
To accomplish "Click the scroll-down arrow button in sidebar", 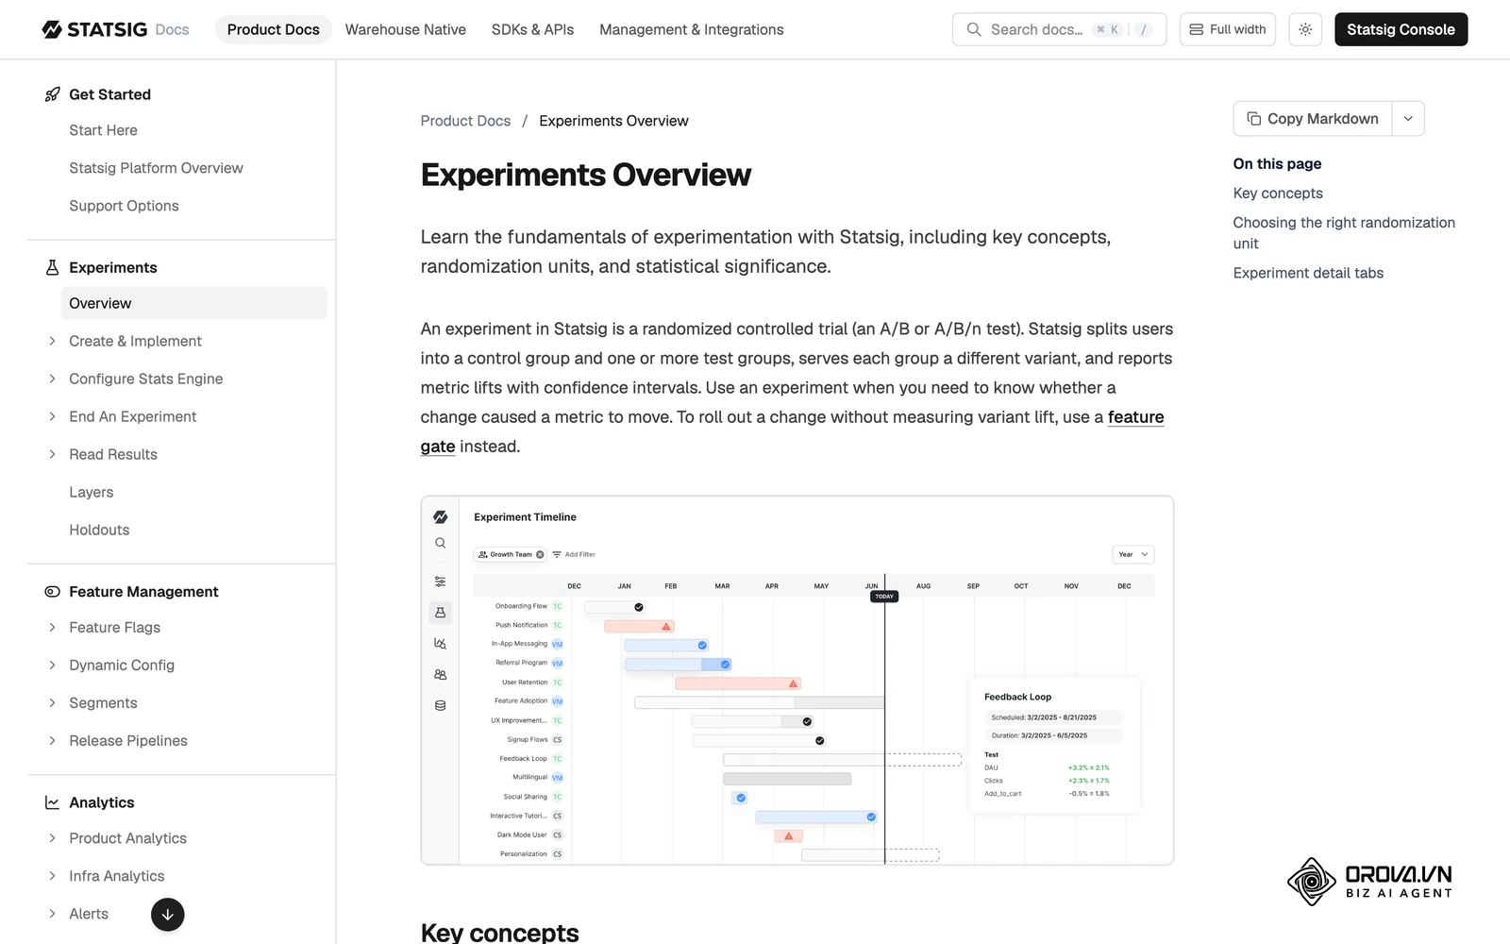I will 167,914.
